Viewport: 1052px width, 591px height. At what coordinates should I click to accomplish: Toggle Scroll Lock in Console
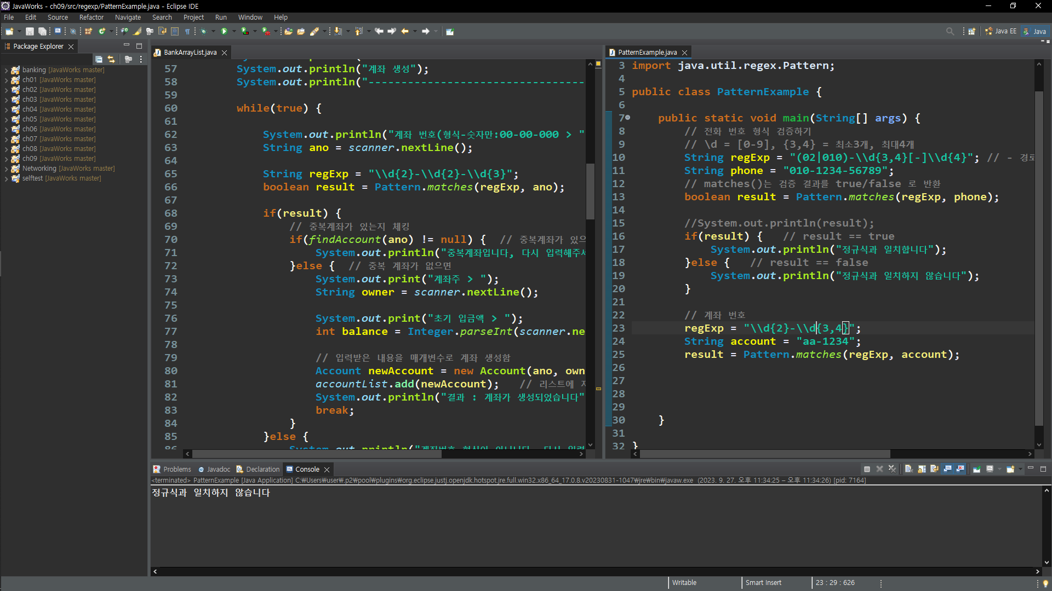pos(922,469)
